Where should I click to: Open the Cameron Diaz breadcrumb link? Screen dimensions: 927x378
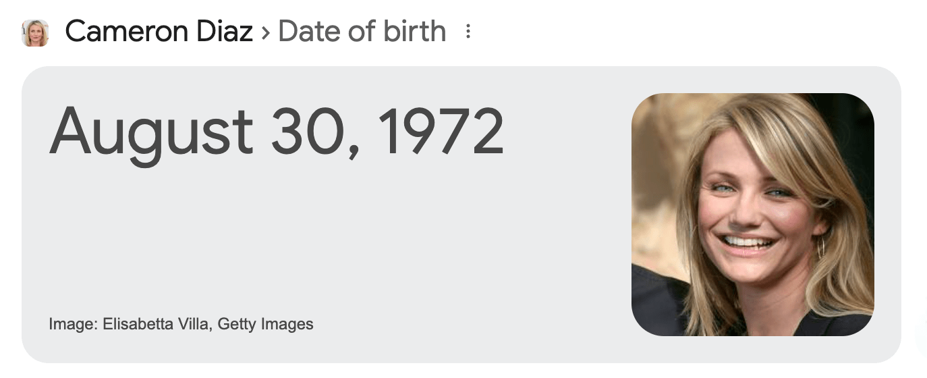tap(159, 31)
